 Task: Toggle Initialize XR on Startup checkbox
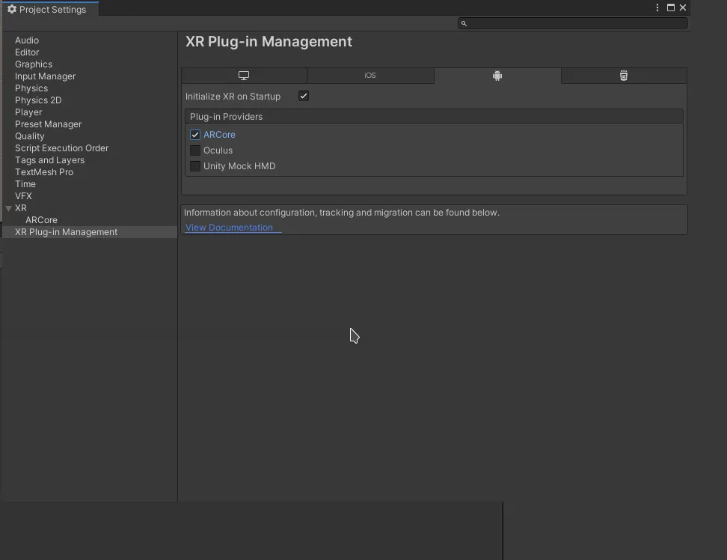(304, 96)
